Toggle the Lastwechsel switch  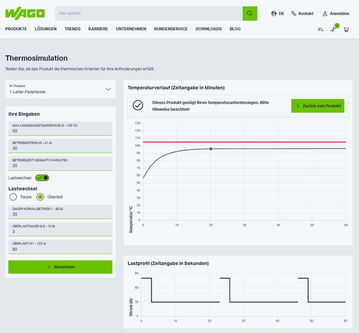[42, 178]
